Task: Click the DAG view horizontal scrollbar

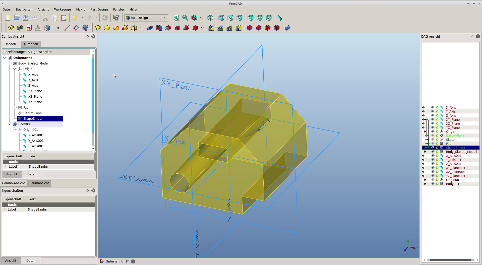Action: point(450,260)
